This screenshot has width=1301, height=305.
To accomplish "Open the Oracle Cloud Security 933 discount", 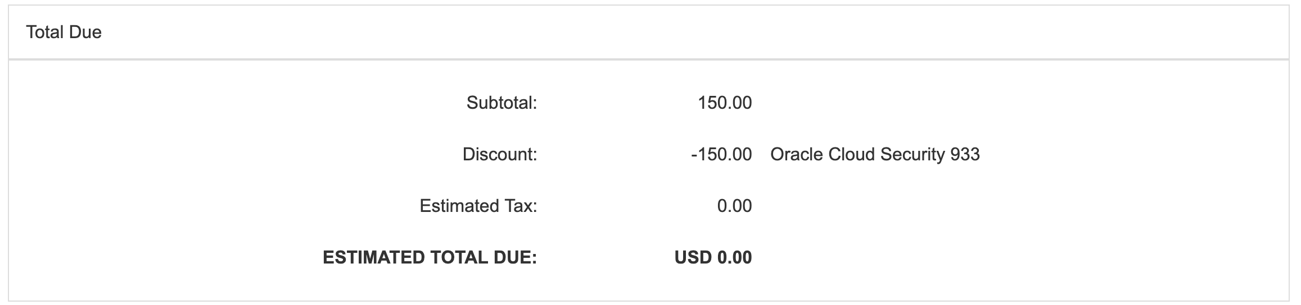I will point(875,154).
